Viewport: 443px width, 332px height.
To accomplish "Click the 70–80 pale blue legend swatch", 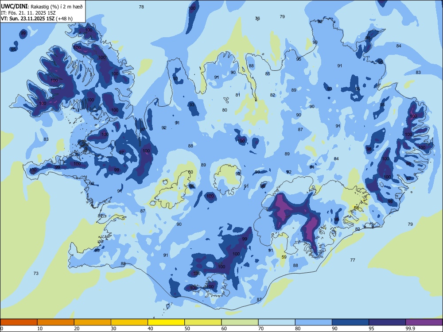I will point(276,322).
